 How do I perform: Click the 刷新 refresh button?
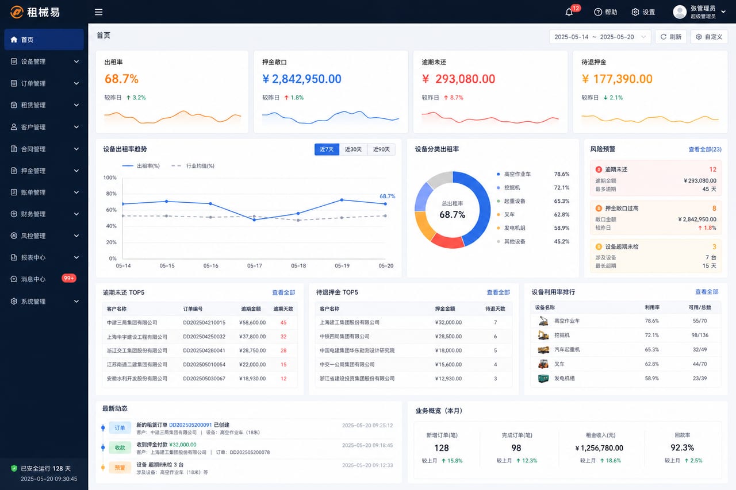pos(671,37)
